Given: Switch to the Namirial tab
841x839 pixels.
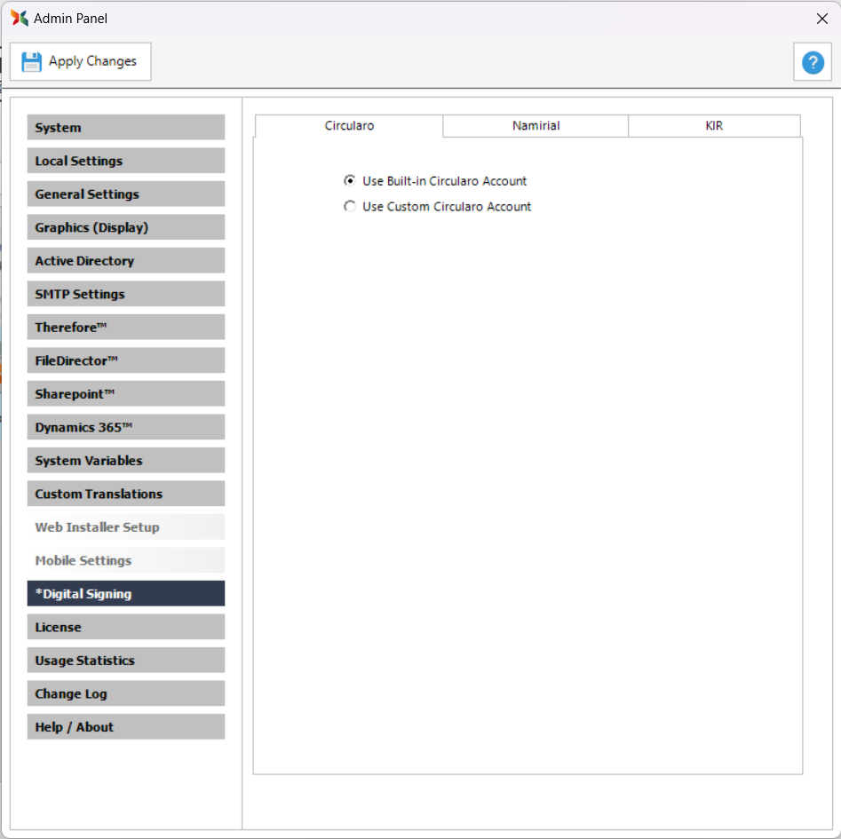Looking at the screenshot, I should [x=536, y=126].
